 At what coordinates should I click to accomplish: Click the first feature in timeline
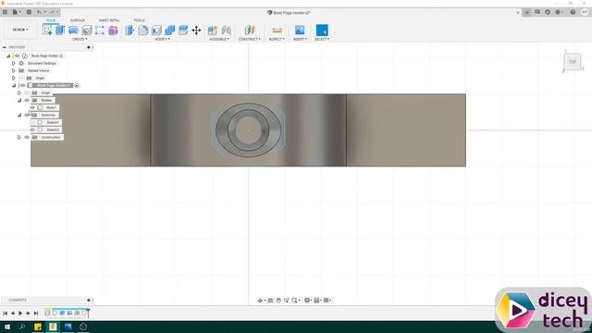[x=47, y=313]
